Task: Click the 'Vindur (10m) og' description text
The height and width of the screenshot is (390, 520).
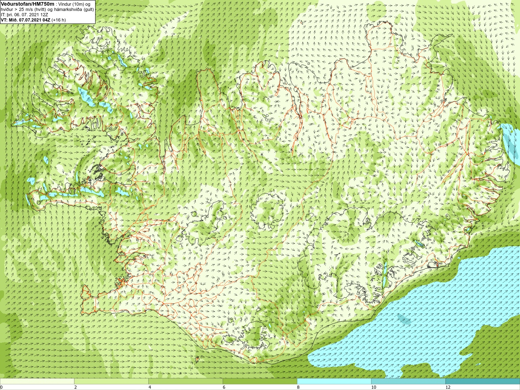Action: coord(74,4)
